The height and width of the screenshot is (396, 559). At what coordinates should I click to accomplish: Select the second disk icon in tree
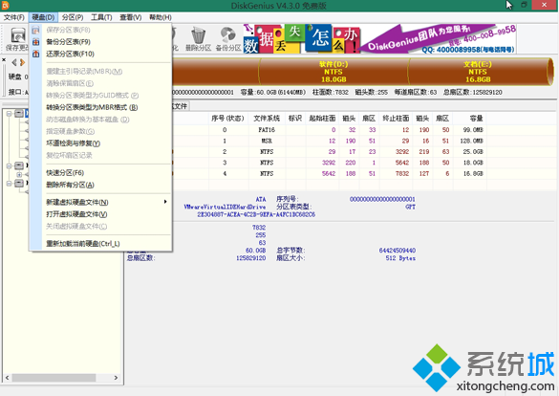tap(19, 165)
